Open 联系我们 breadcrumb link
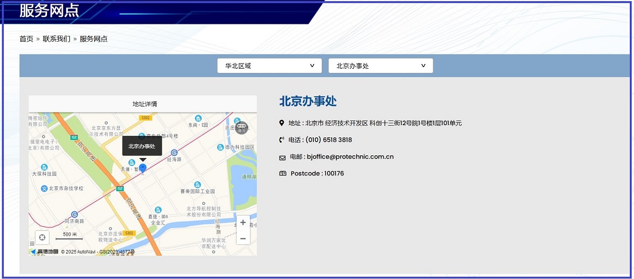This screenshot has height=279, width=634. [x=57, y=39]
